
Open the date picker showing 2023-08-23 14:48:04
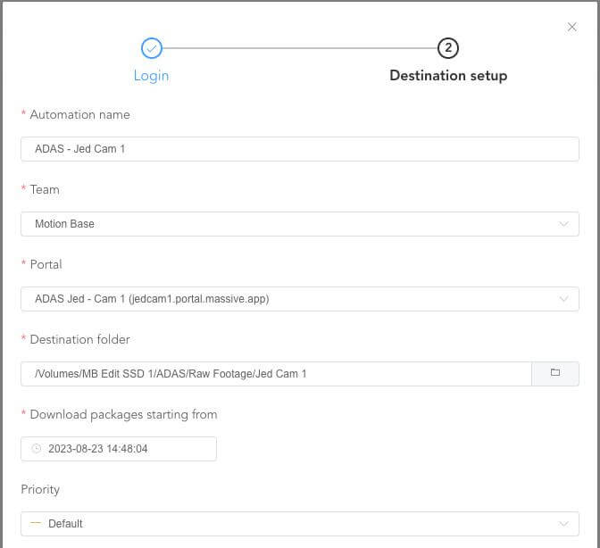(119, 449)
